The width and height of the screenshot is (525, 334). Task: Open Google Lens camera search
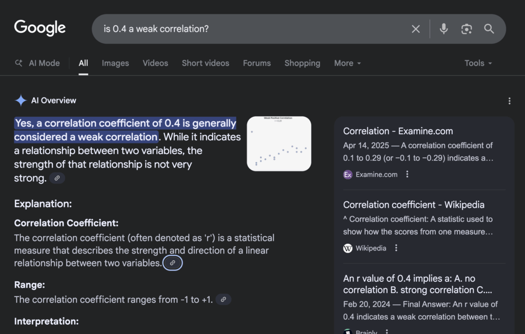466,29
